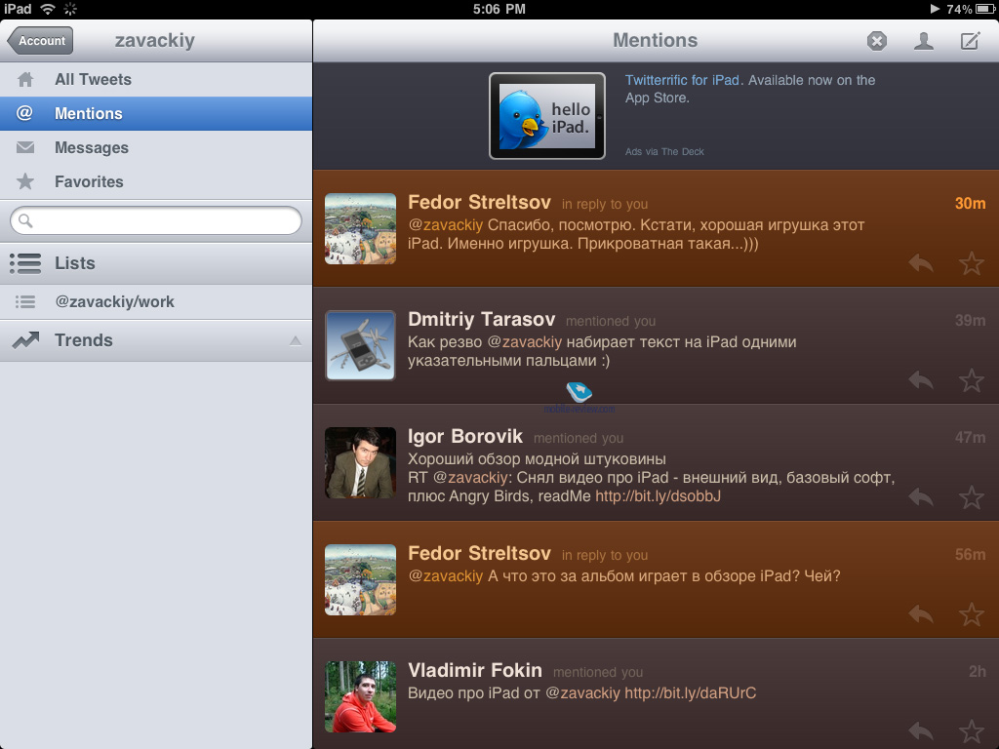999x749 pixels.
Task: Click the 5:06 PM status bar clock
Action: coord(499,9)
